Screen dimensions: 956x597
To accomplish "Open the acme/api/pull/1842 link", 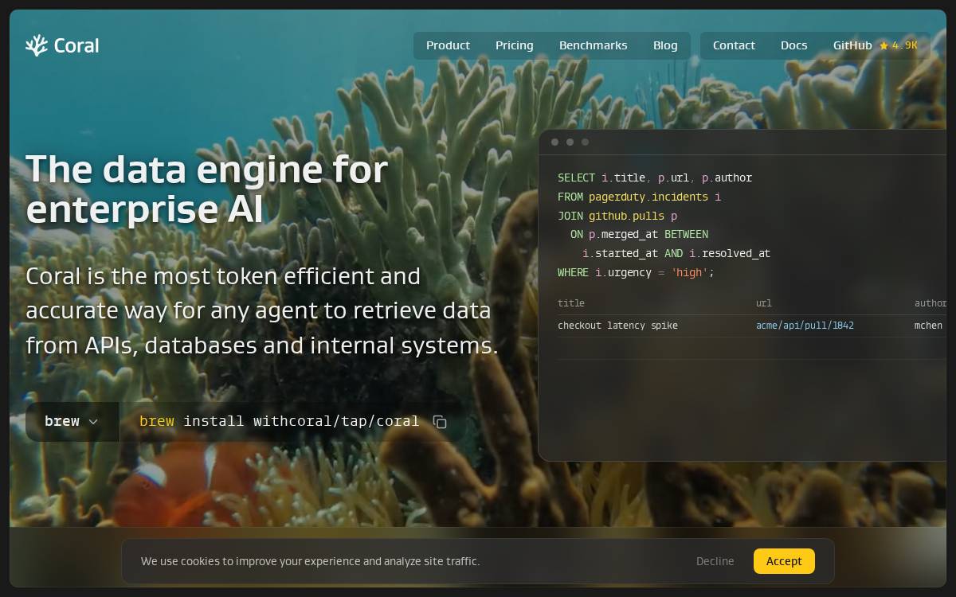I will pyautogui.click(x=805, y=326).
